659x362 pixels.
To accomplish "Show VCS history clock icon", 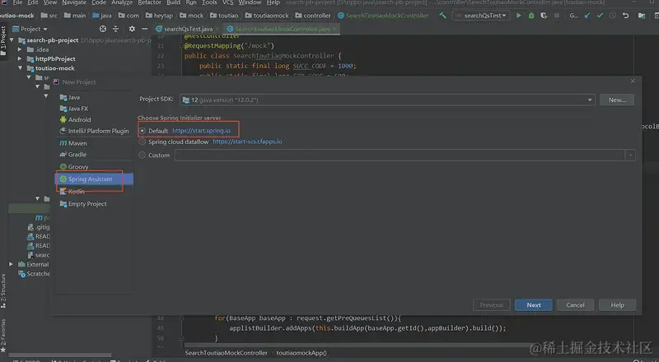I will point(612,16).
